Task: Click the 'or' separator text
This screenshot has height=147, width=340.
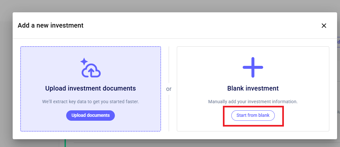Action: coord(169,89)
